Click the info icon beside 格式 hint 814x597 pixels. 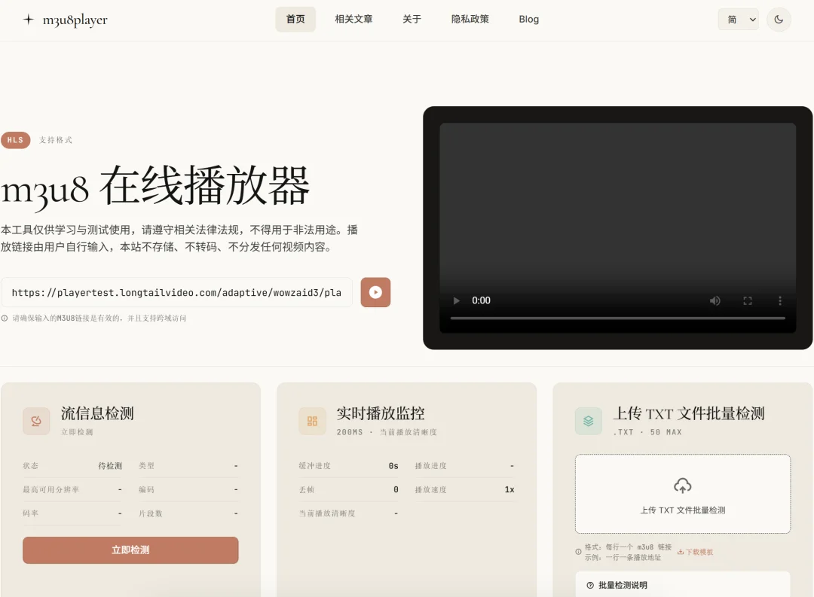578,552
